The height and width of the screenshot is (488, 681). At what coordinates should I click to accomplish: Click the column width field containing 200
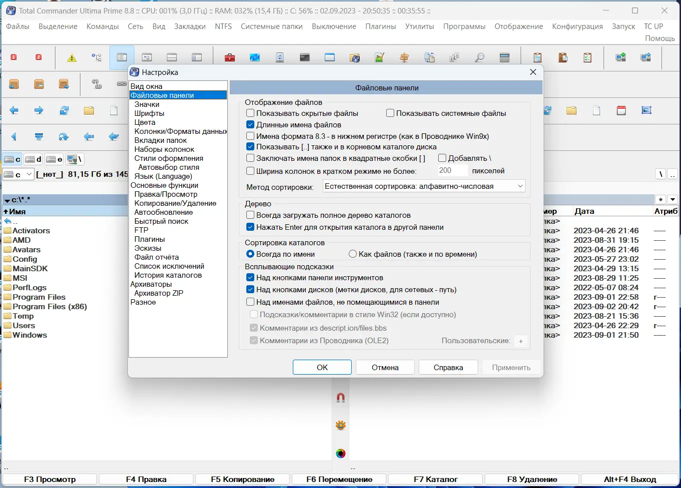452,170
